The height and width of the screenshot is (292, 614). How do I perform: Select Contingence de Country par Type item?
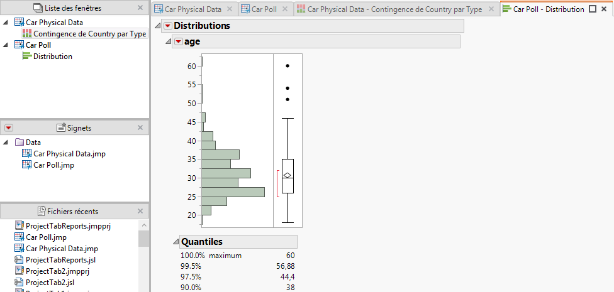pyautogui.click(x=89, y=34)
